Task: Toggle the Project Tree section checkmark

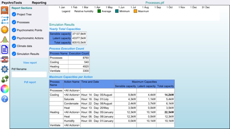Action: tap(14, 14)
